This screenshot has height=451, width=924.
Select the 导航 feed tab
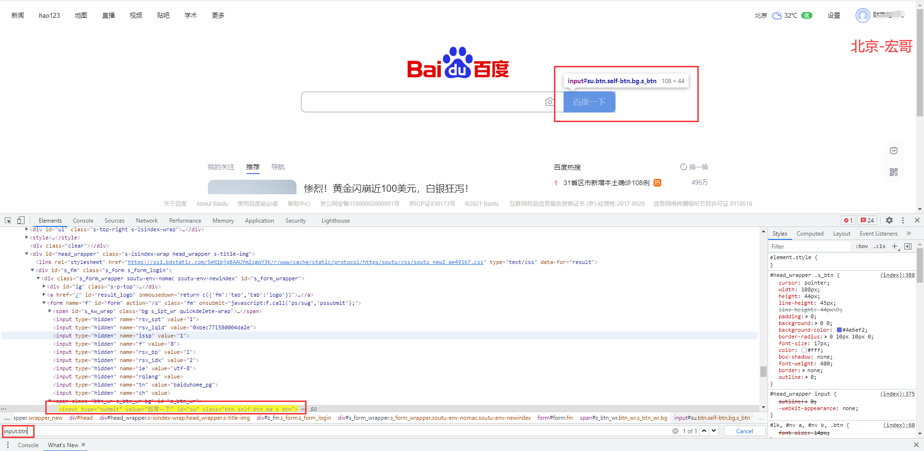click(278, 167)
